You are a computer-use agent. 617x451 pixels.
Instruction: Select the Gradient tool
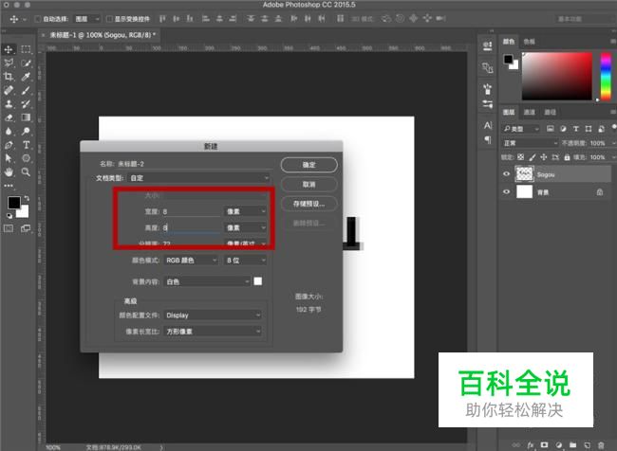tap(26, 117)
